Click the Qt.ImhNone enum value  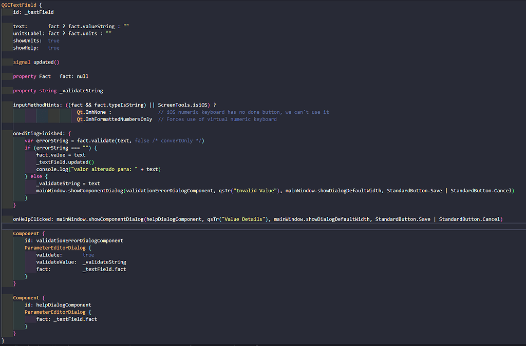pos(91,112)
